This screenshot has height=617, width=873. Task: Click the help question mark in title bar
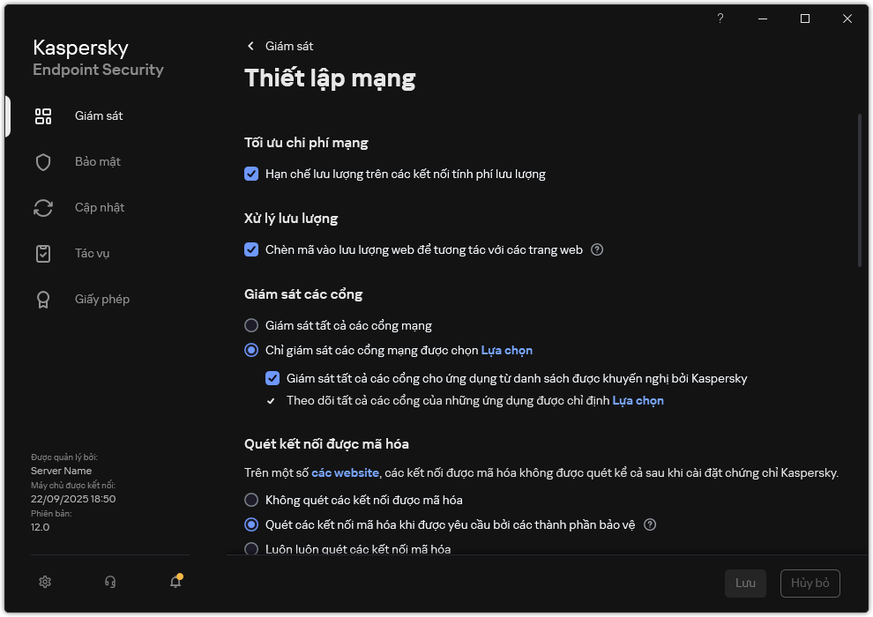pos(720,19)
